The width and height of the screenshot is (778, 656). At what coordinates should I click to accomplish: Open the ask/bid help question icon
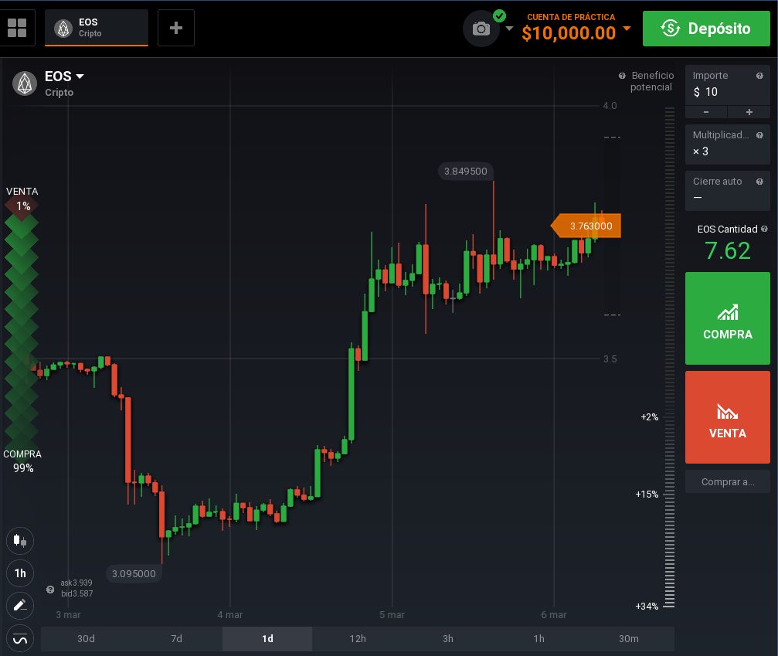[50, 590]
